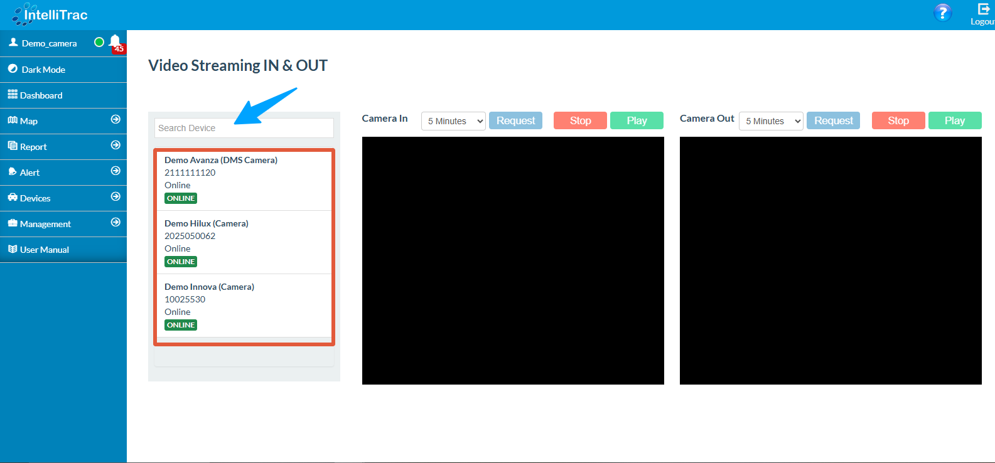Viewport: 995px width, 463px height.
Task: Expand the Alert menu arrow
Action: [x=116, y=171]
